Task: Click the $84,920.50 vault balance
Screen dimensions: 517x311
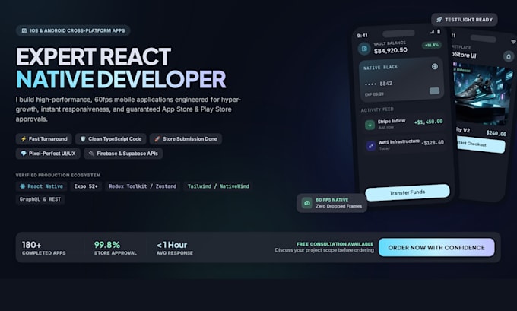Action: click(x=390, y=50)
